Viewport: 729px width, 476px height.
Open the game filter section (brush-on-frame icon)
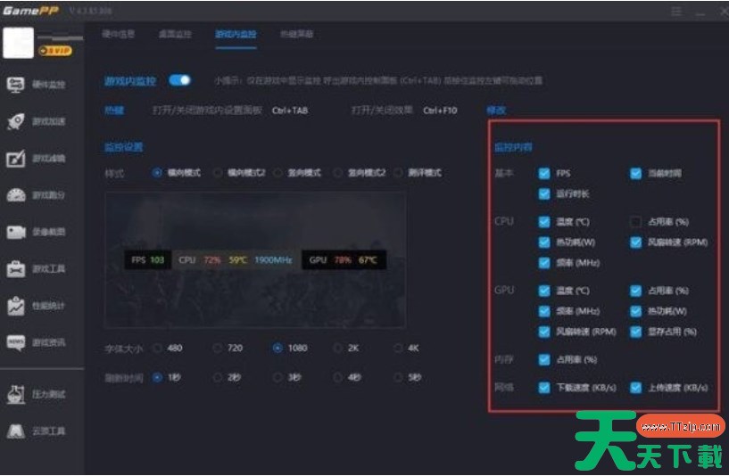pyautogui.click(x=15, y=159)
